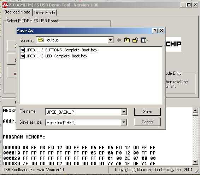Select UPCB_1_2_BUTTONS_Complete_Boot.hex file

(x=61, y=50)
